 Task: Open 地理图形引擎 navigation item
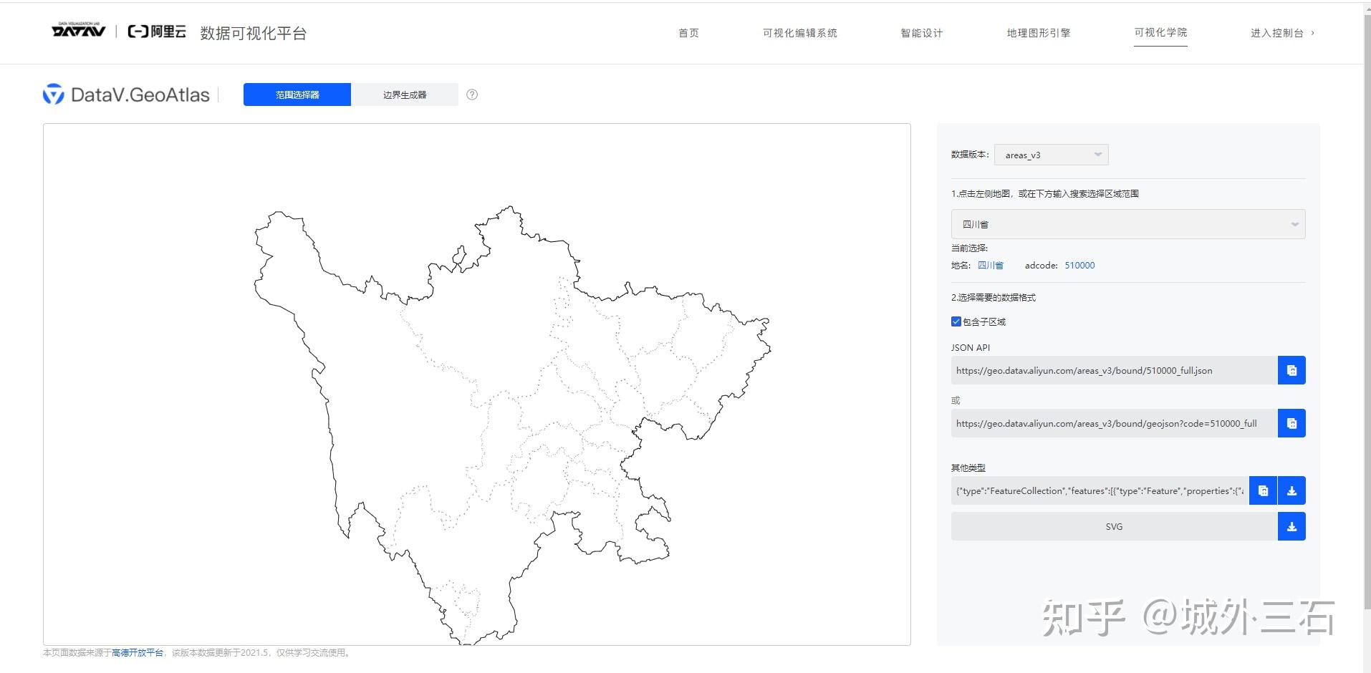pyautogui.click(x=1039, y=33)
